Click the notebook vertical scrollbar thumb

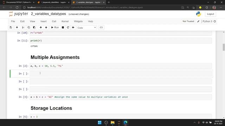pos(224,47)
